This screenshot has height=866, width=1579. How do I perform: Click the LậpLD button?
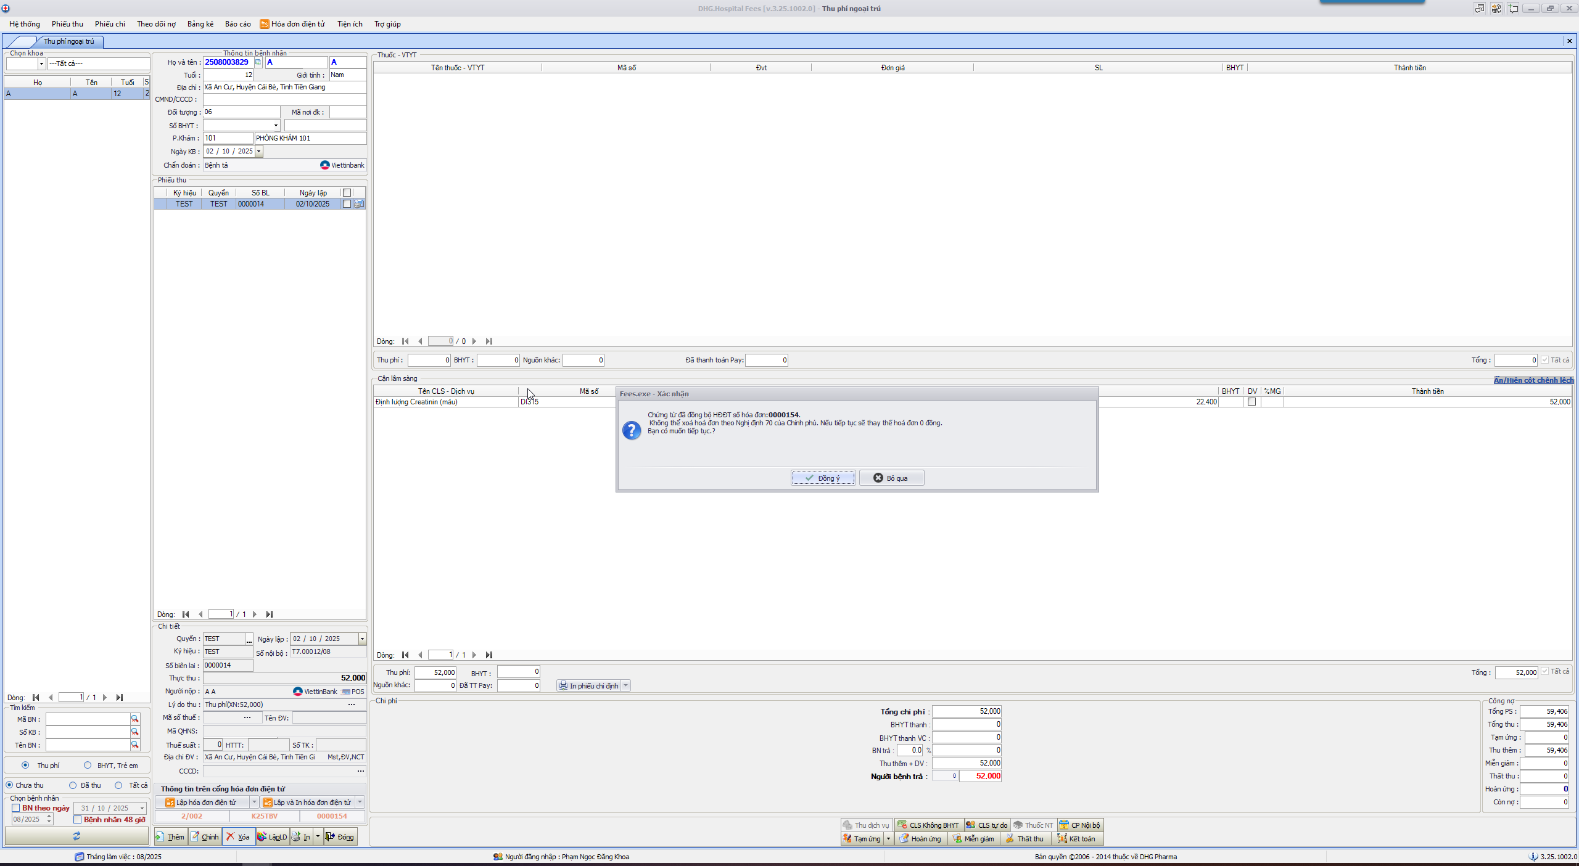272,836
